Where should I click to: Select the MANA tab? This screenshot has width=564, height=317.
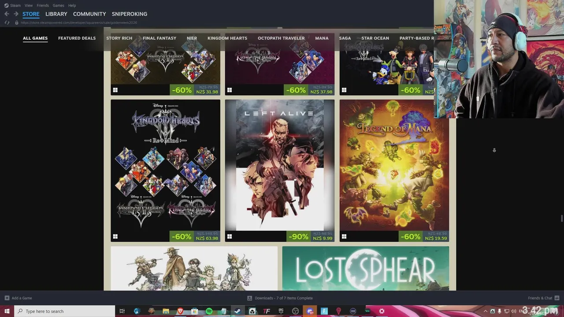pos(322,38)
